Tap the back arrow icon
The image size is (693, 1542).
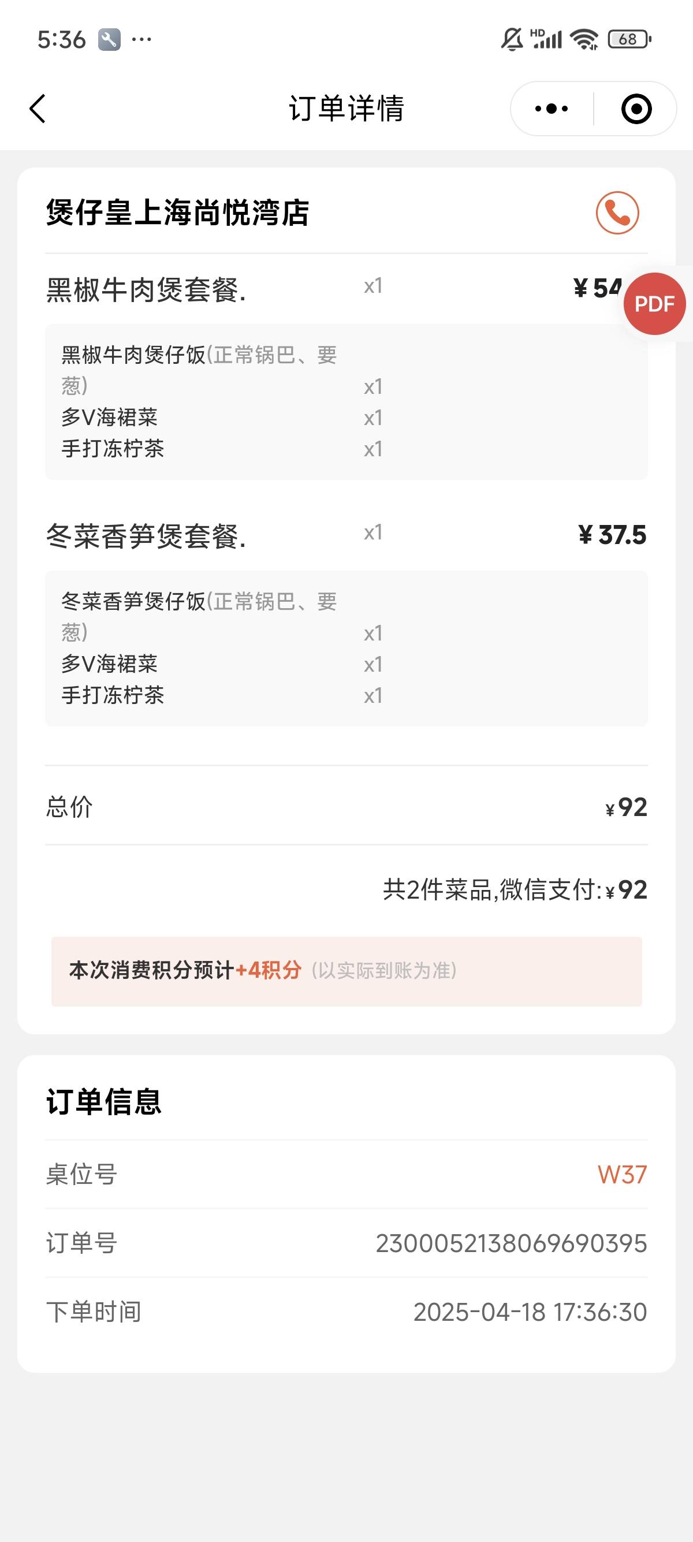click(37, 109)
